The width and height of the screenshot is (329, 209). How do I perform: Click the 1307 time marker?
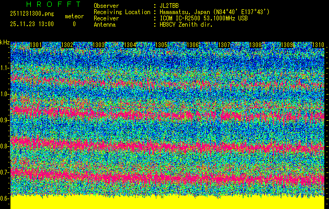224,45
